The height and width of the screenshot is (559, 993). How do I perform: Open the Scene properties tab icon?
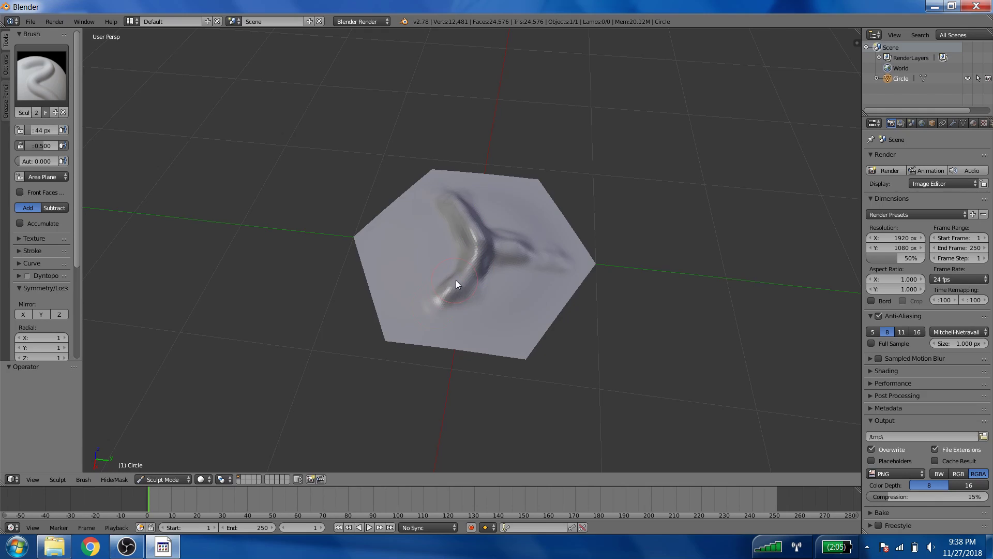pos(911,123)
